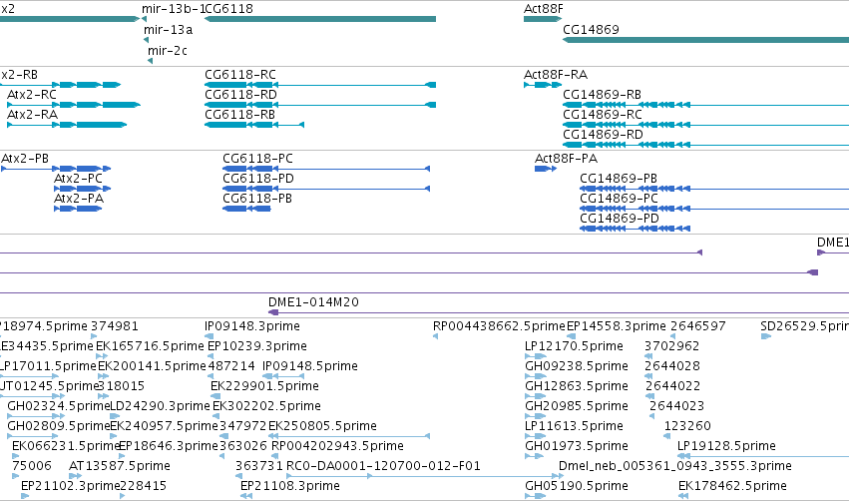Select the CG14869-RB transcript label
The image size is (849, 501).
[x=603, y=95]
